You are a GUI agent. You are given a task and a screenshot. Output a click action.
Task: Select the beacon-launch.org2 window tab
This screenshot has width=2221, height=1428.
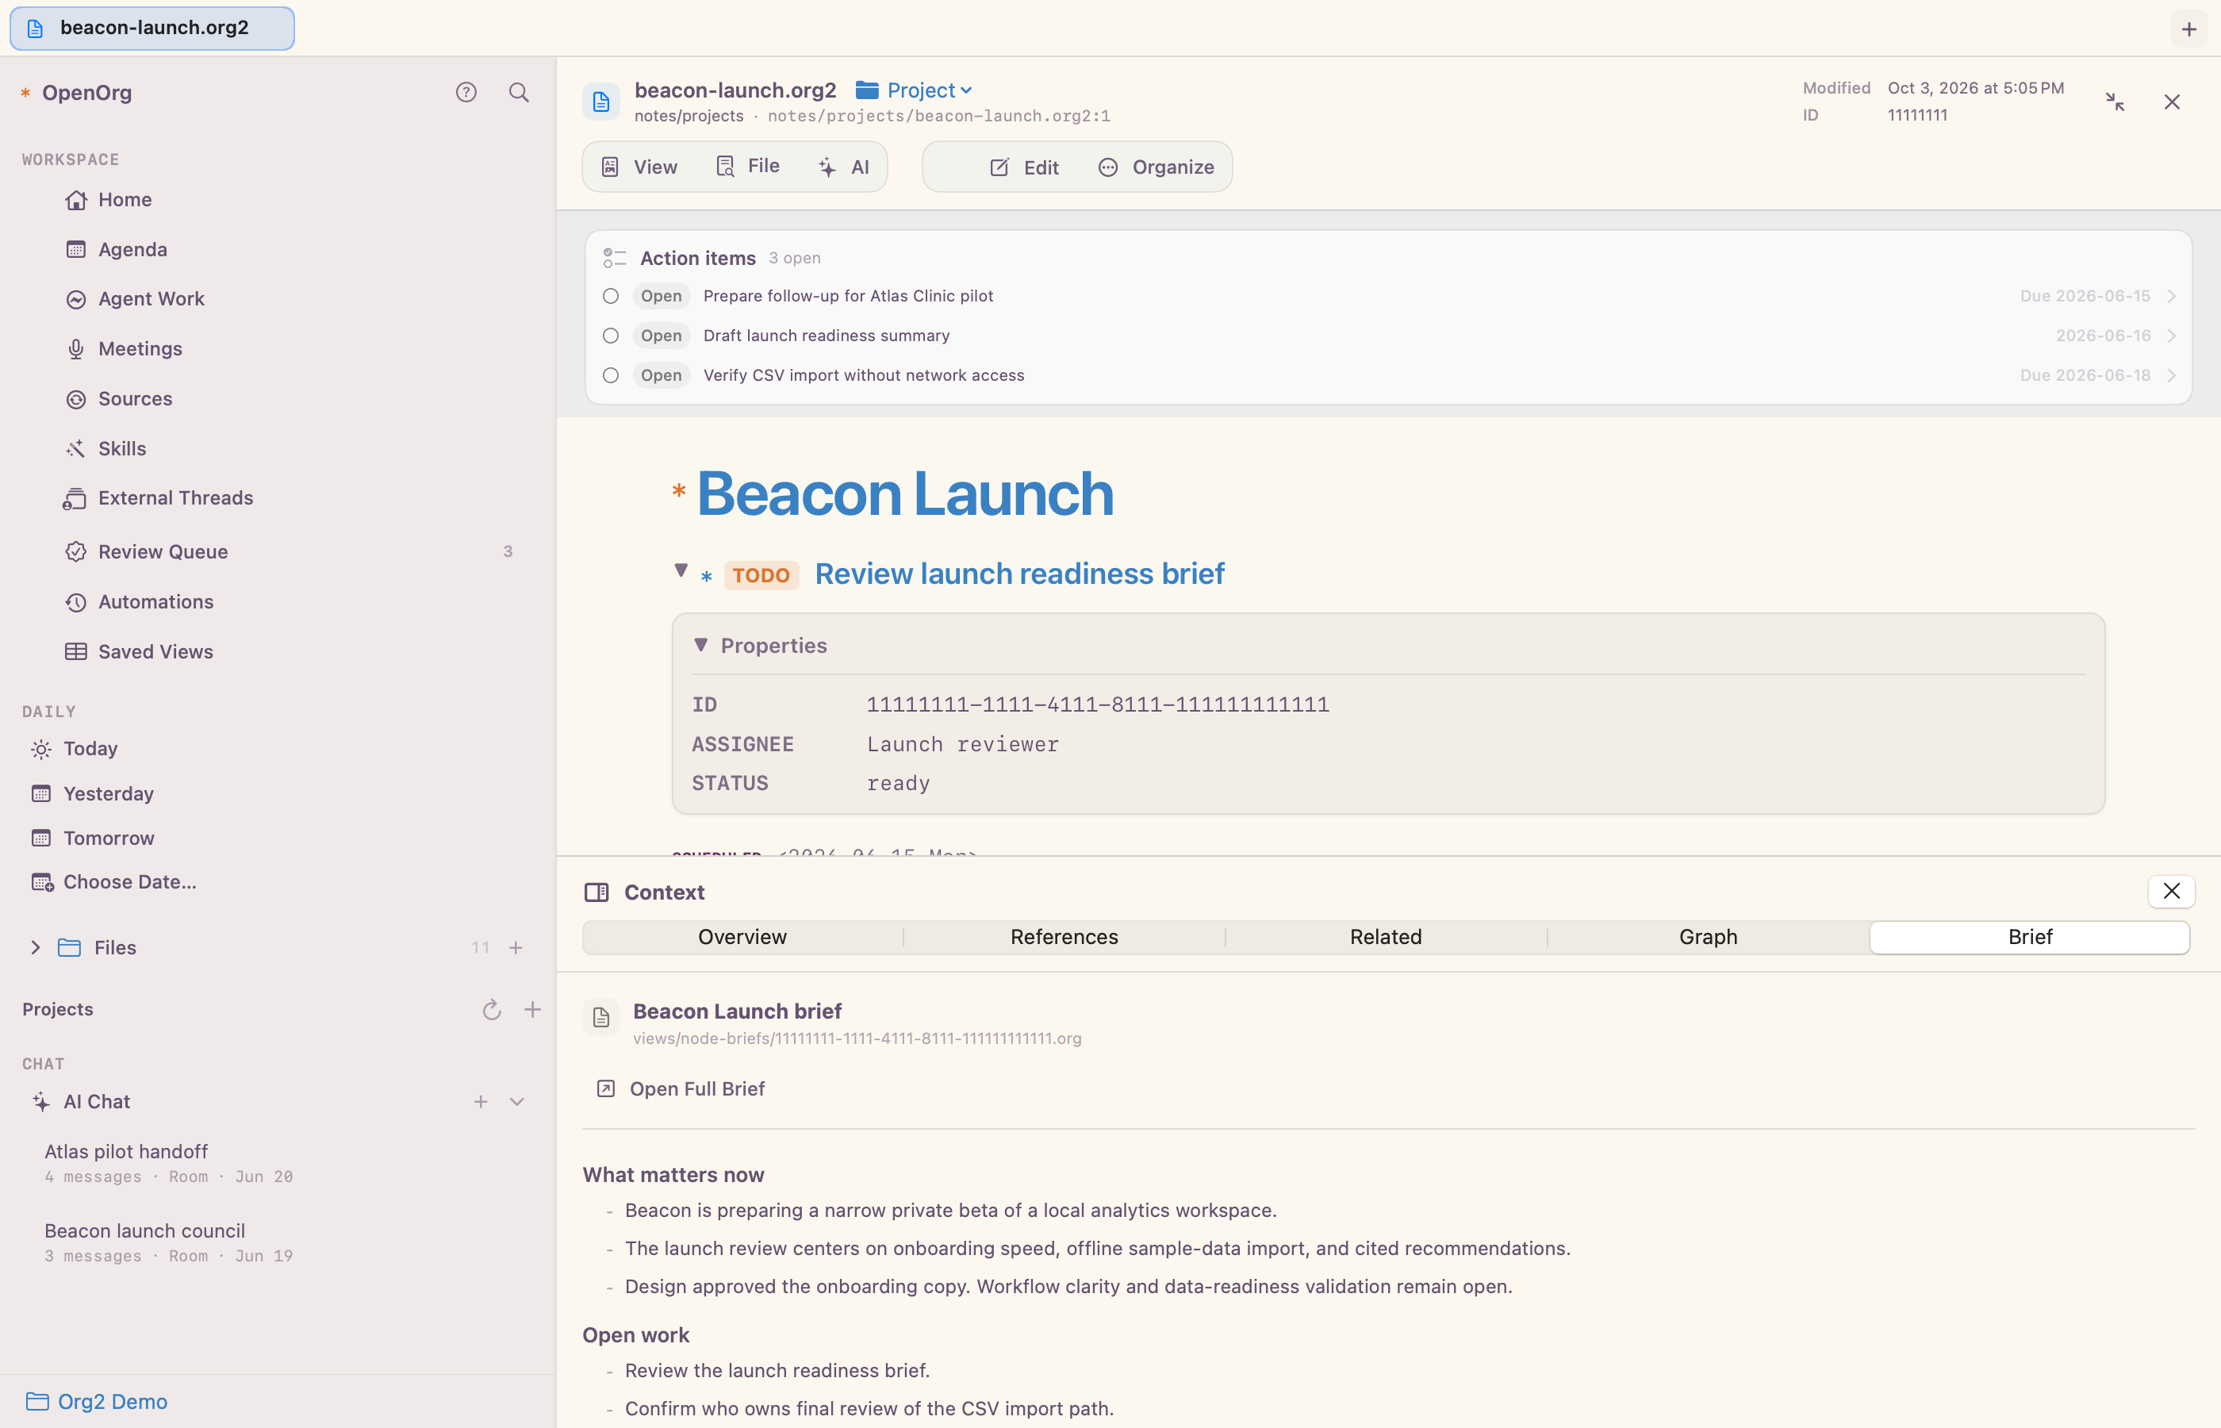[x=152, y=28]
